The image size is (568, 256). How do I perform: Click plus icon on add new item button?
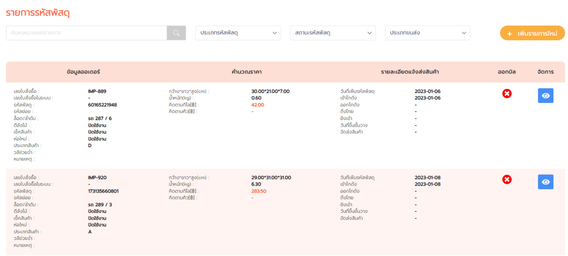[509, 34]
